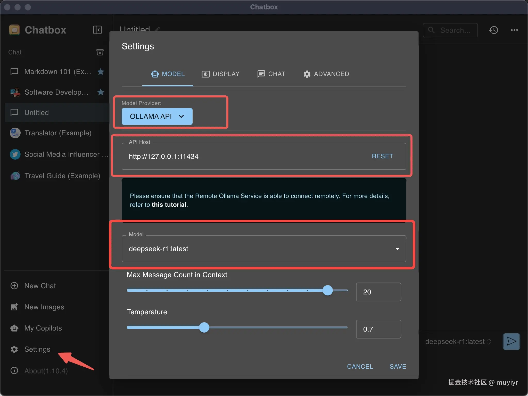Open the 'this tutorial' link
Image resolution: width=528 pixels, height=396 pixels.
point(169,205)
